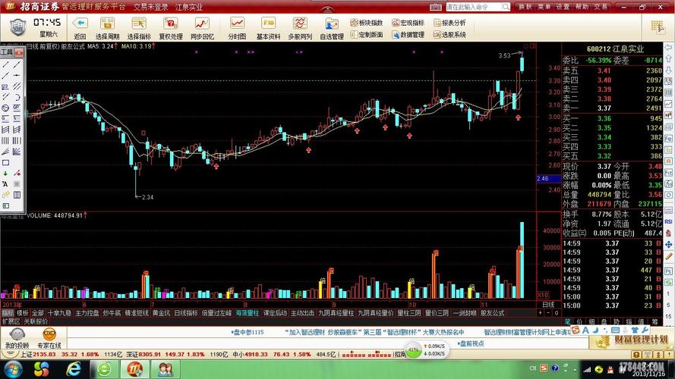Open 自选管理 watchlist manager
The width and height of the screenshot is (675, 379).
[x=332, y=28]
